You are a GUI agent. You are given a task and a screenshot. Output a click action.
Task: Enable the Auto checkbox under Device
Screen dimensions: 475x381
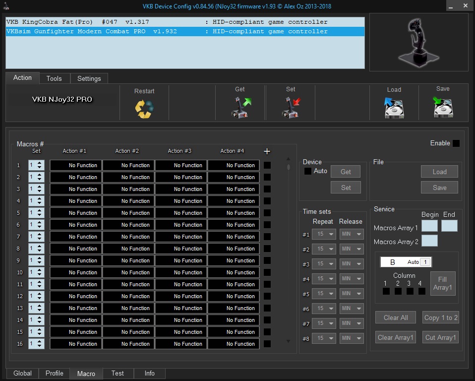coord(308,171)
